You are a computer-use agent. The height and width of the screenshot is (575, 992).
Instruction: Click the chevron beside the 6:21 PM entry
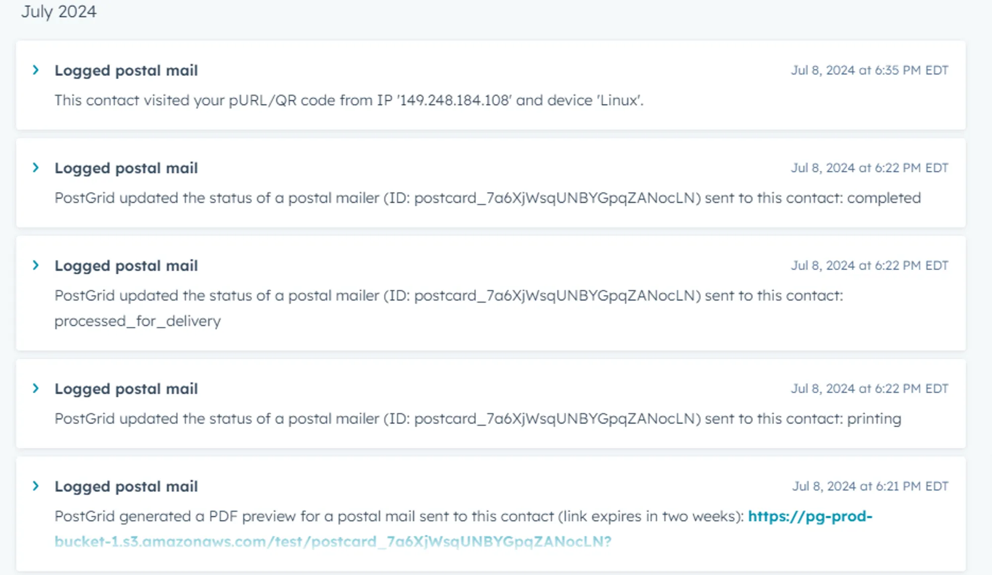coord(37,486)
